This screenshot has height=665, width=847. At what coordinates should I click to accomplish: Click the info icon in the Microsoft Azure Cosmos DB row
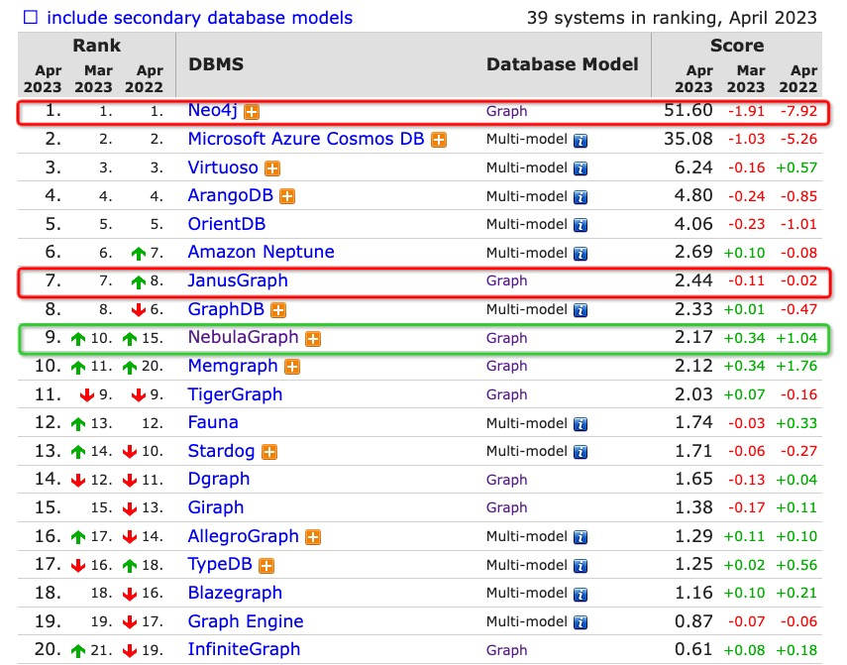click(x=581, y=141)
